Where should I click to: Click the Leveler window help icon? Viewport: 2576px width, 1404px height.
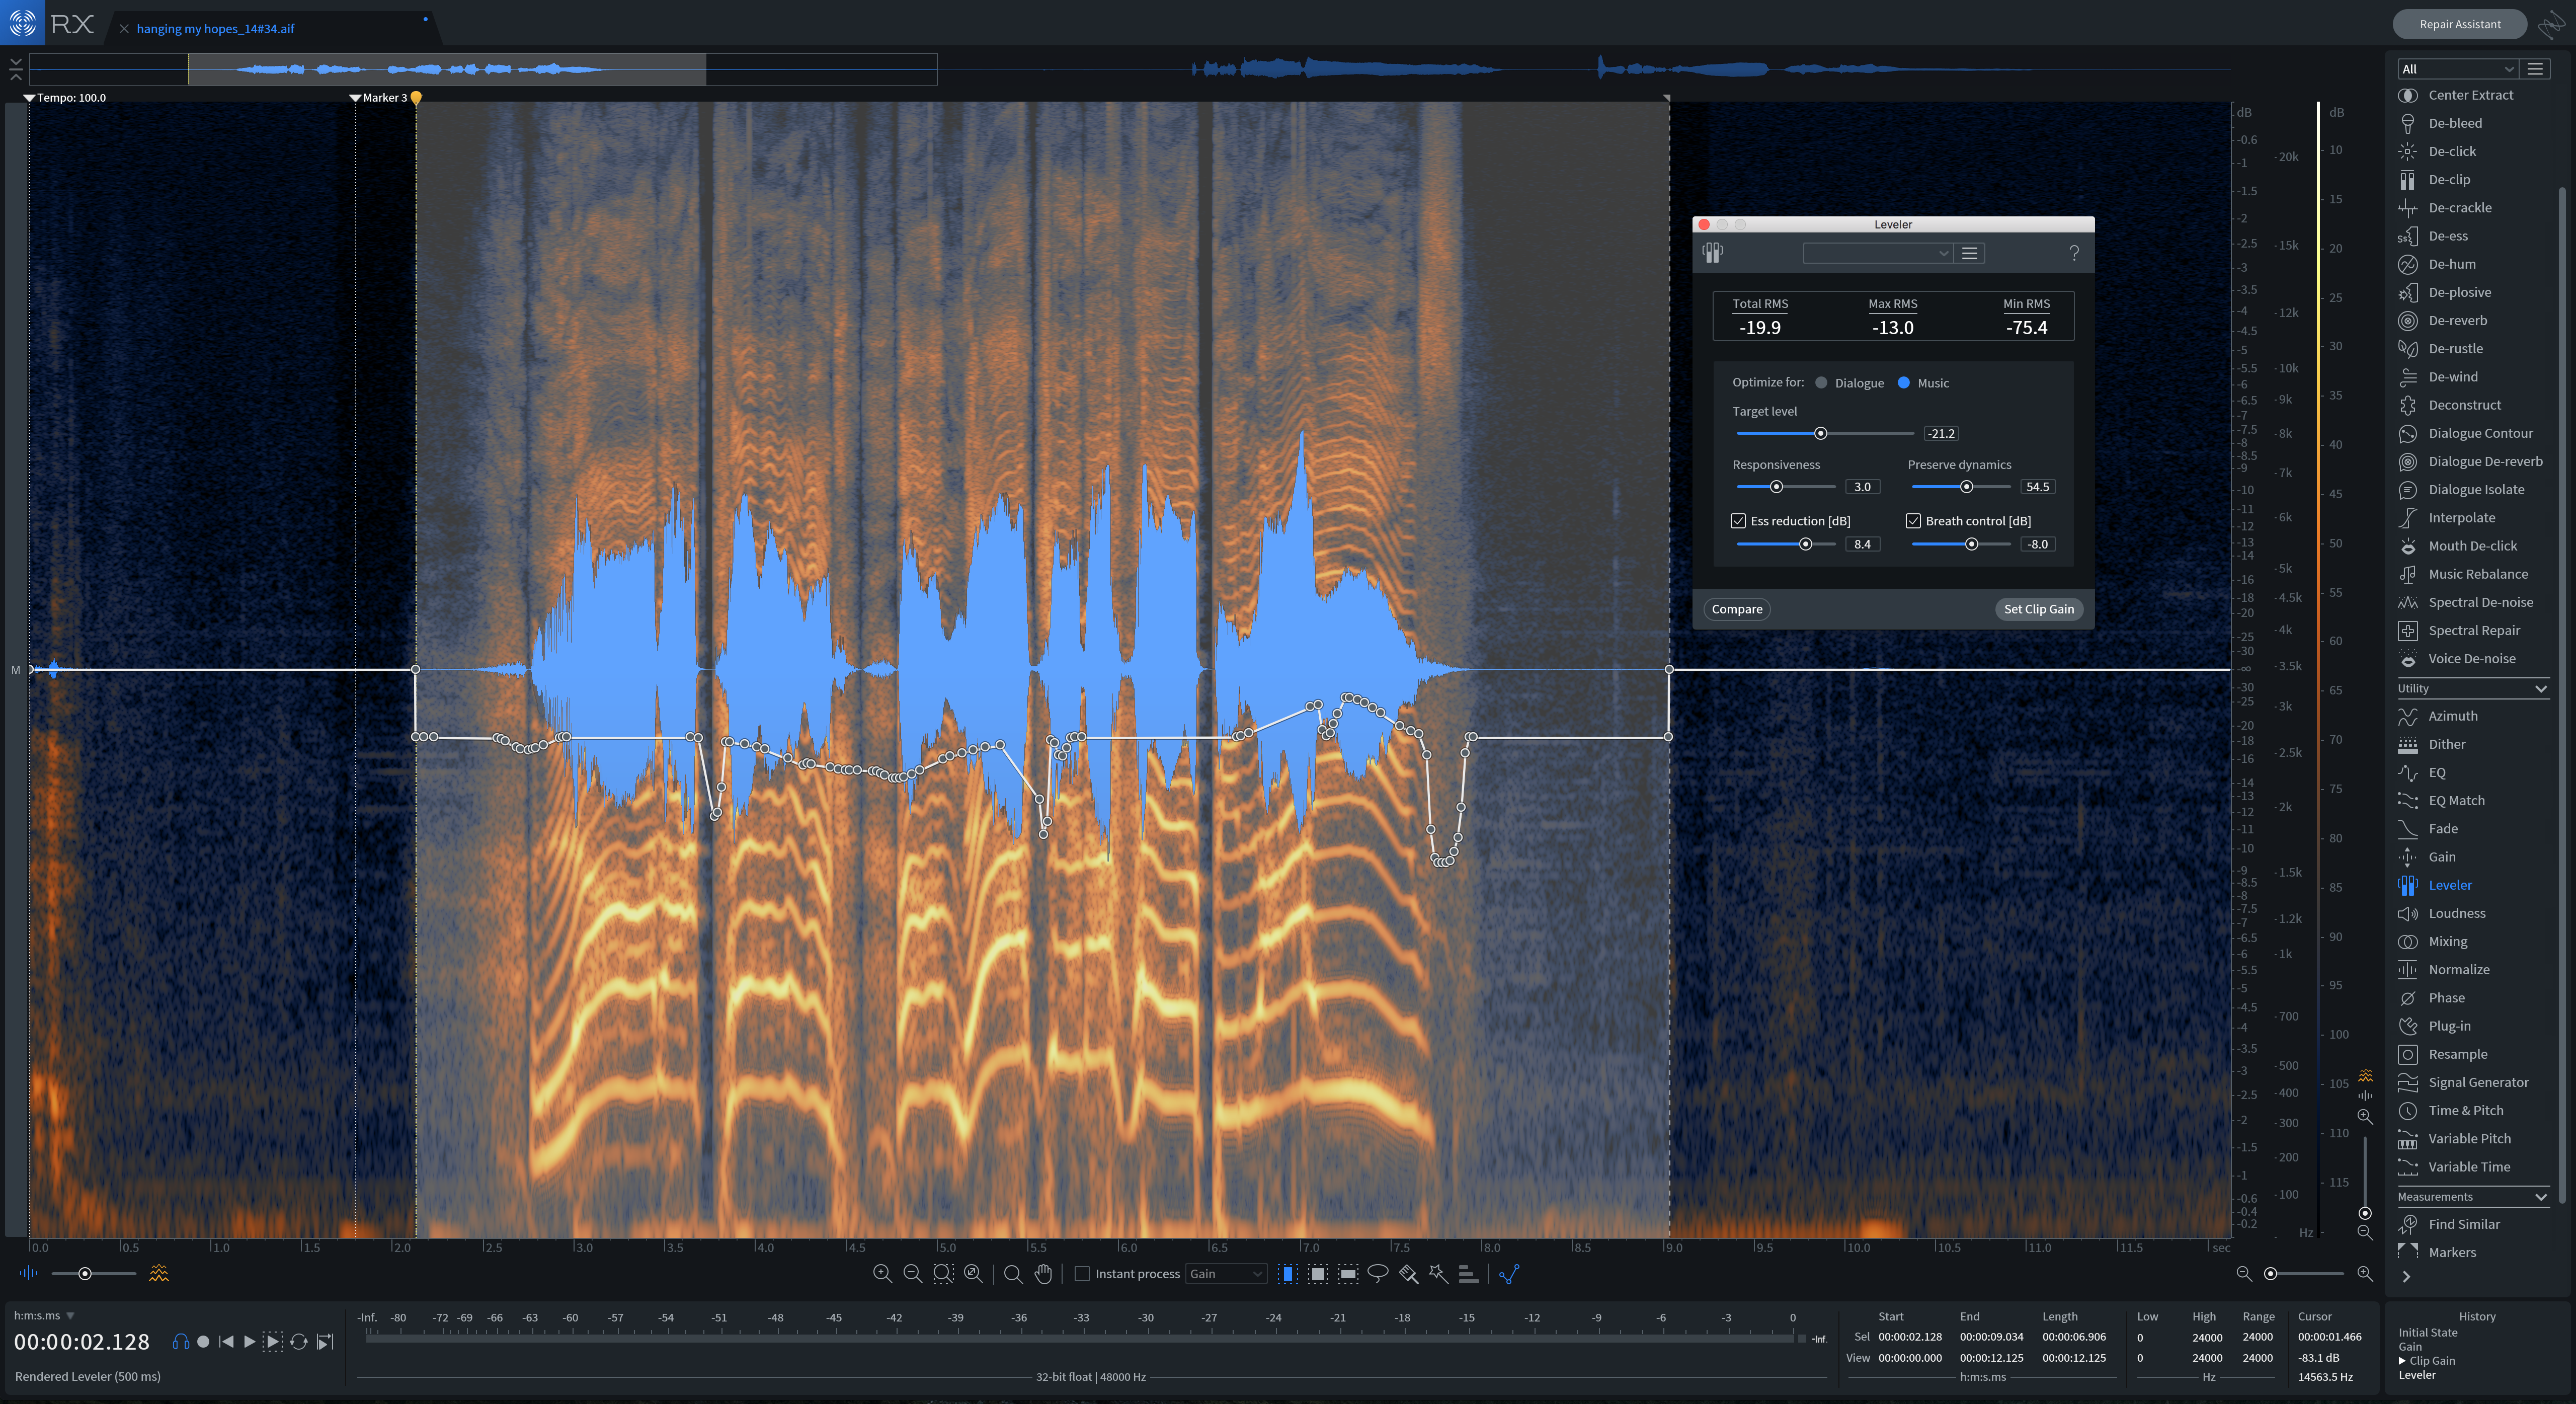tap(2074, 253)
